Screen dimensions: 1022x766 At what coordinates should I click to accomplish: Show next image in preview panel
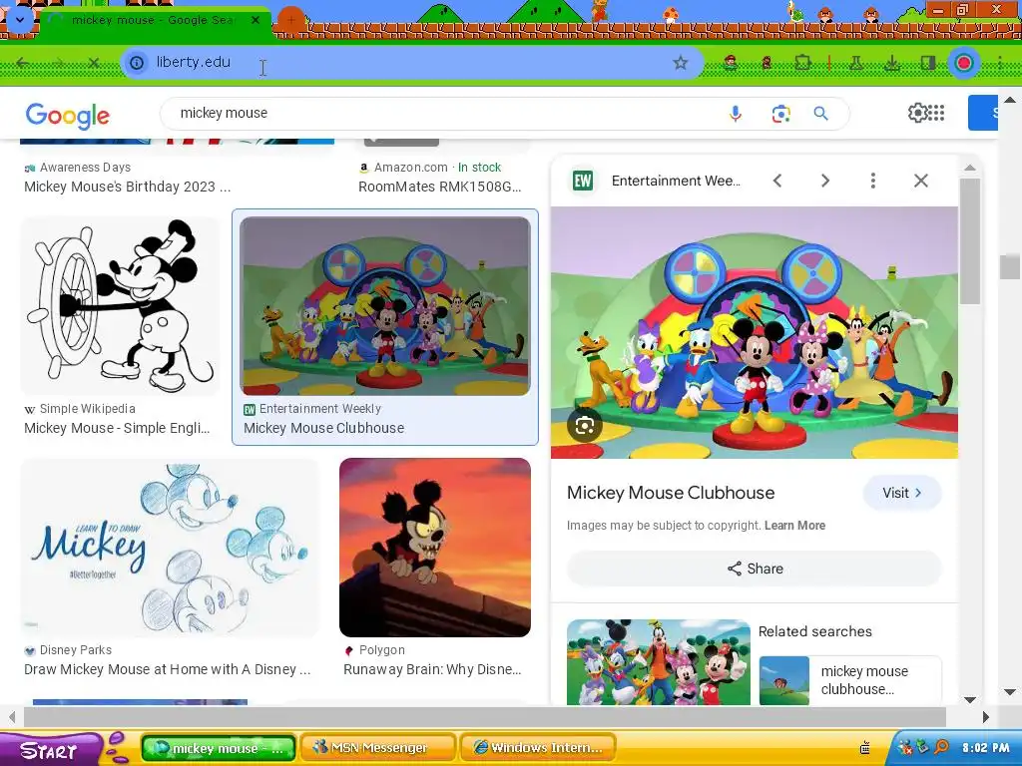coord(825,181)
